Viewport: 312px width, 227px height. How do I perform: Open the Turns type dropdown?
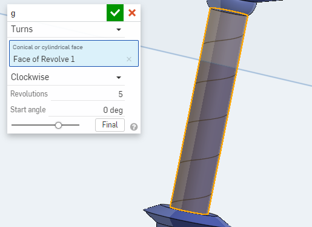pyautogui.click(x=66, y=29)
